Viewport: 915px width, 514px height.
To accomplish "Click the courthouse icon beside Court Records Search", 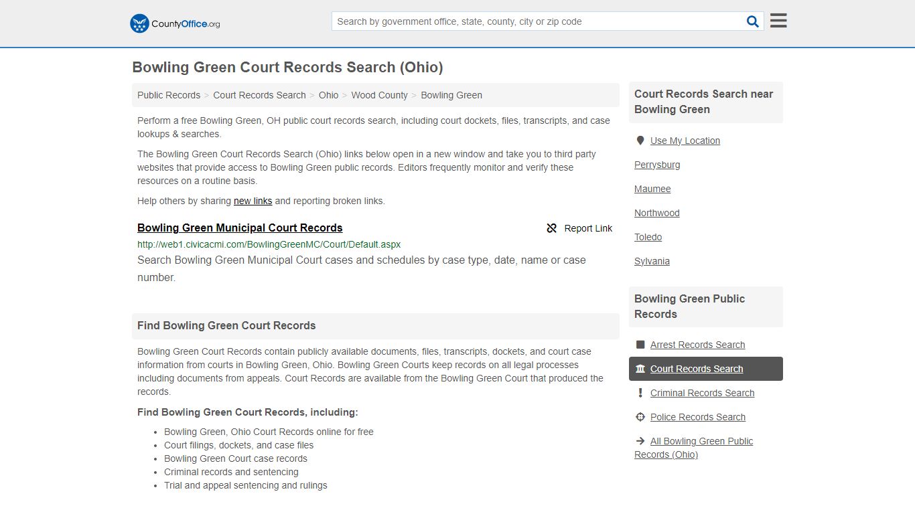I will point(640,369).
